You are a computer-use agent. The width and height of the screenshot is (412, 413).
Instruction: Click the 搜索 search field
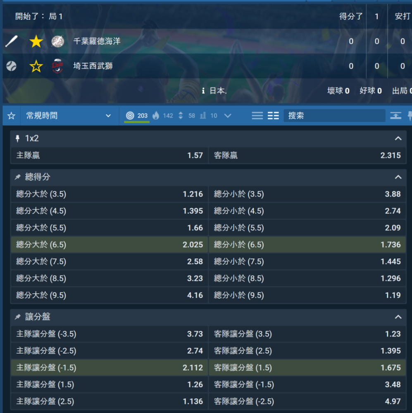click(334, 116)
